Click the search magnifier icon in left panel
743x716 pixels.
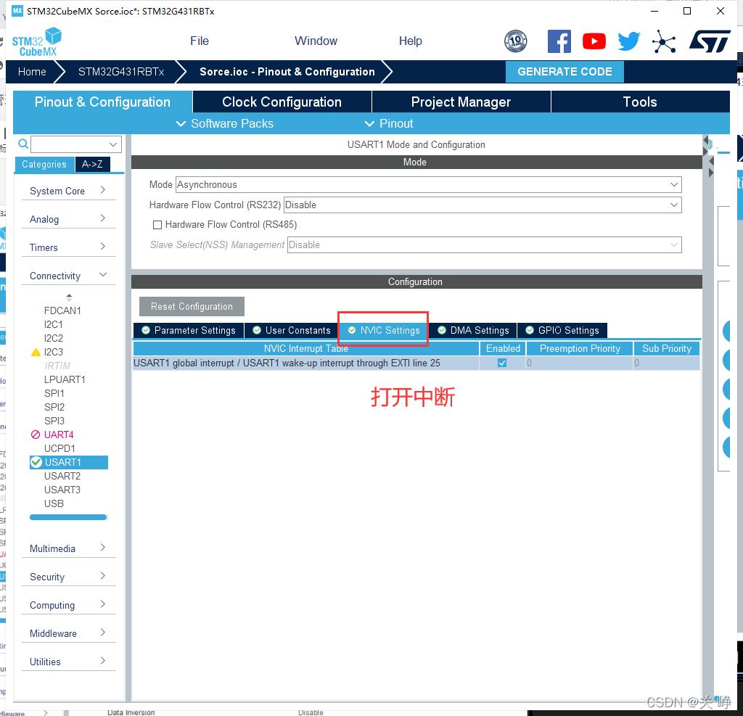click(x=22, y=144)
